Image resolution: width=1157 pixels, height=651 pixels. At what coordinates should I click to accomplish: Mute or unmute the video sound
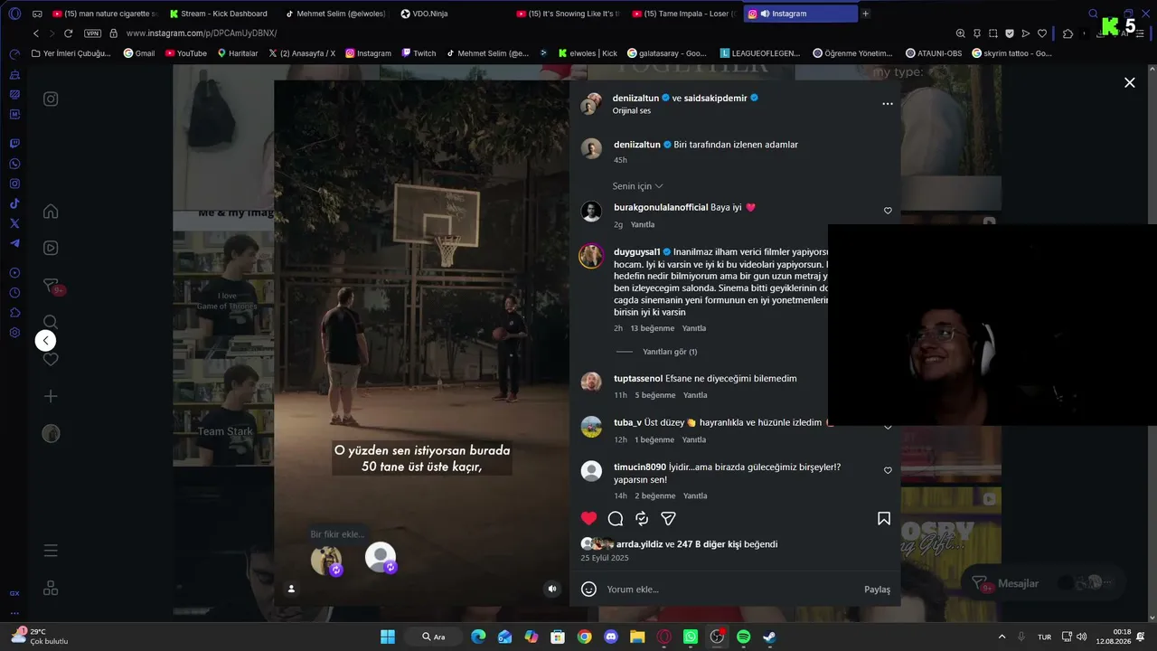[x=552, y=589]
